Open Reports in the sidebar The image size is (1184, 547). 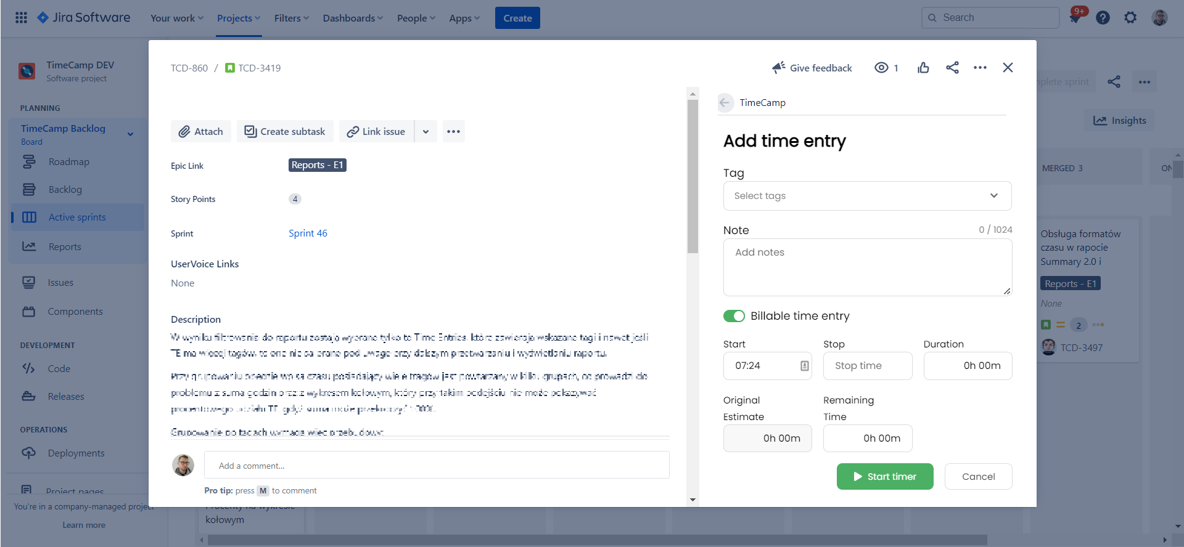[x=78, y=247]
